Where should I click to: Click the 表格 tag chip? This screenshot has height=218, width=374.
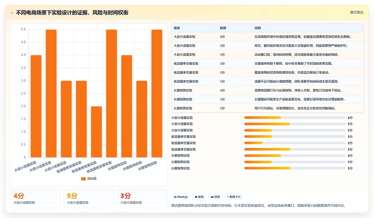pos(199,197)
